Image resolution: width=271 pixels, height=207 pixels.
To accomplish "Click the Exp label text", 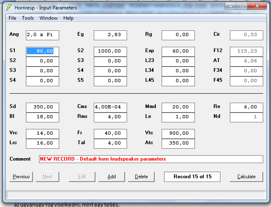I will point(150,51).
